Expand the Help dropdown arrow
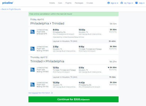 [144, 3]
